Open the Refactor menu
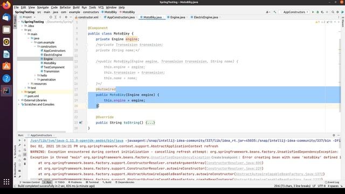 coord(65,7)
